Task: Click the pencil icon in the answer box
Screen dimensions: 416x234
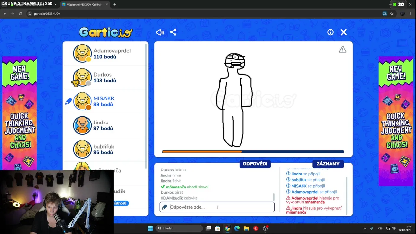Action: click(164, 207)
